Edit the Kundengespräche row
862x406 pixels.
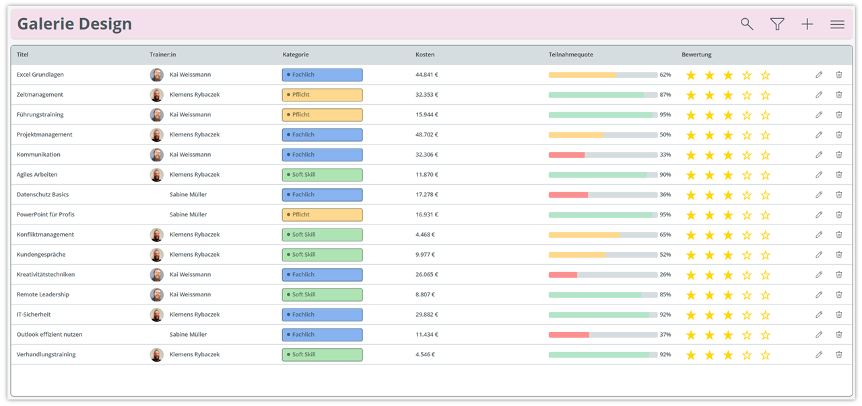819,255
